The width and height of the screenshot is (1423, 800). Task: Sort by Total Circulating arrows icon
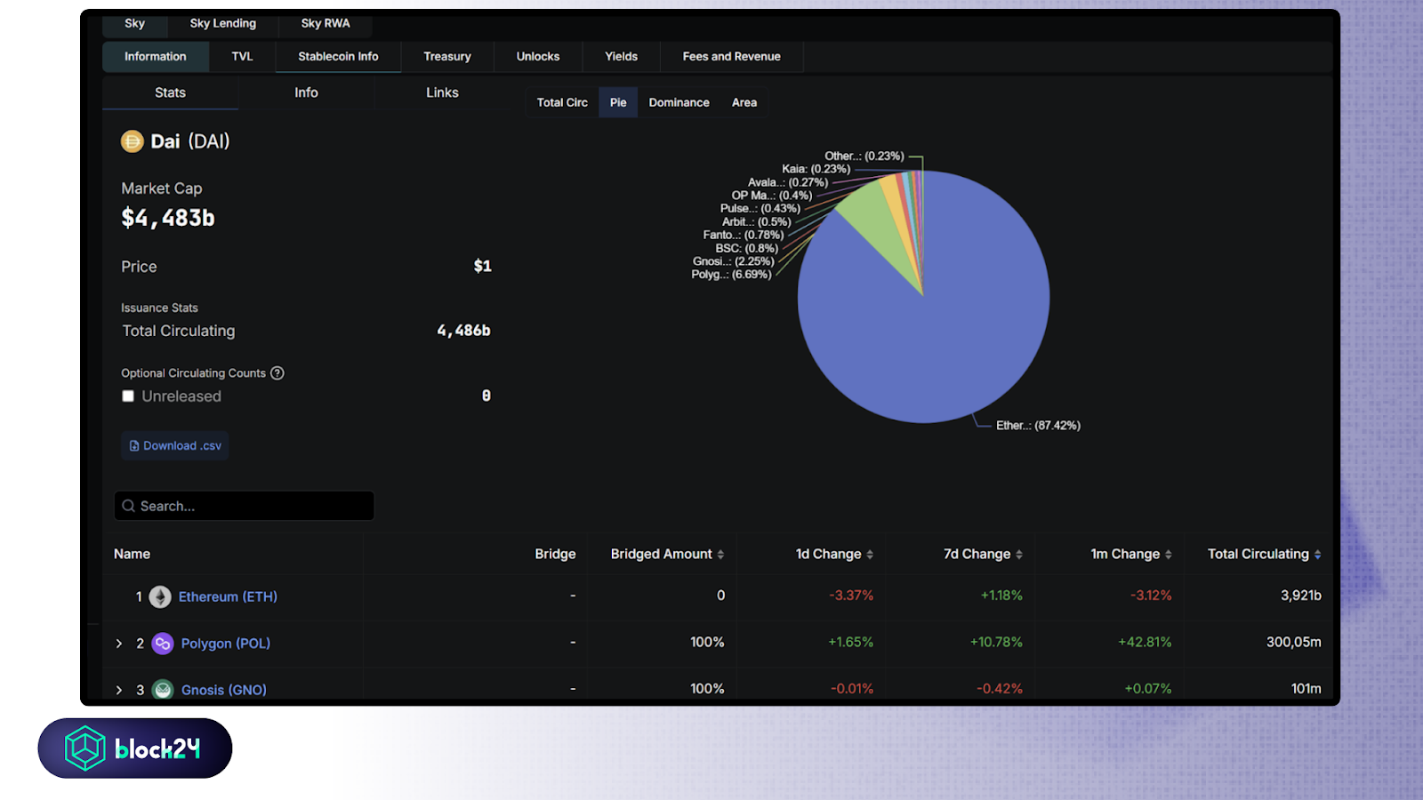[x=1317, y=555]
